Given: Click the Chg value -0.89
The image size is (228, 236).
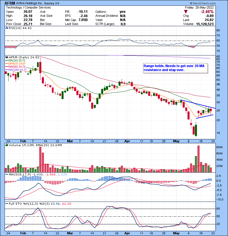Looking at the screenshot, I should click(210, 16).
